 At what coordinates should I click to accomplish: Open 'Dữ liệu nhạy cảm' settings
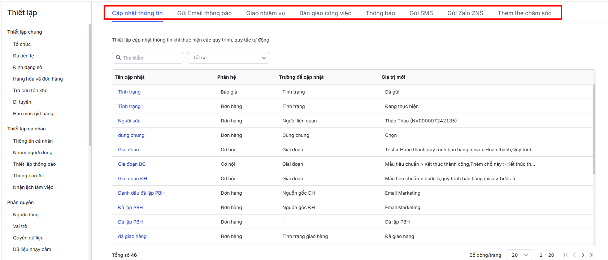click(x=32, y=249)
